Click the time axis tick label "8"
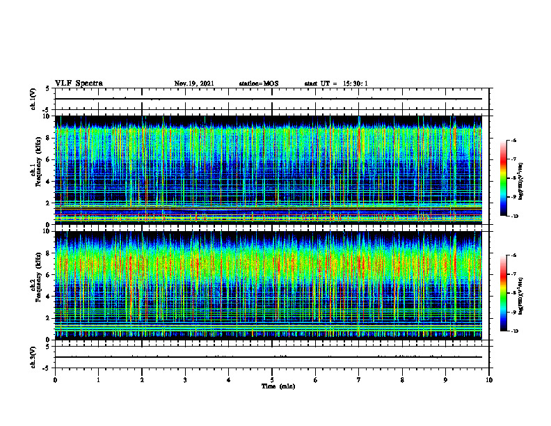 click(402, 380)
